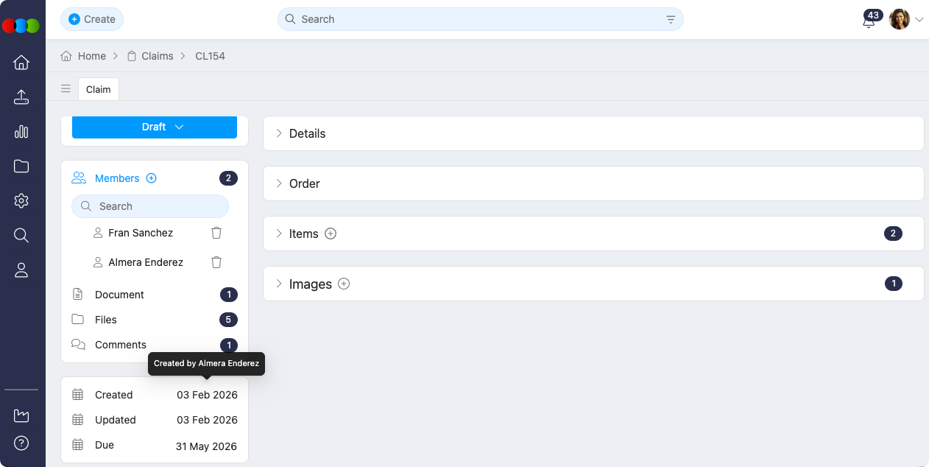The image size is (929, 467).
Task: Open the search filter options icon
Action: (671, 19)
